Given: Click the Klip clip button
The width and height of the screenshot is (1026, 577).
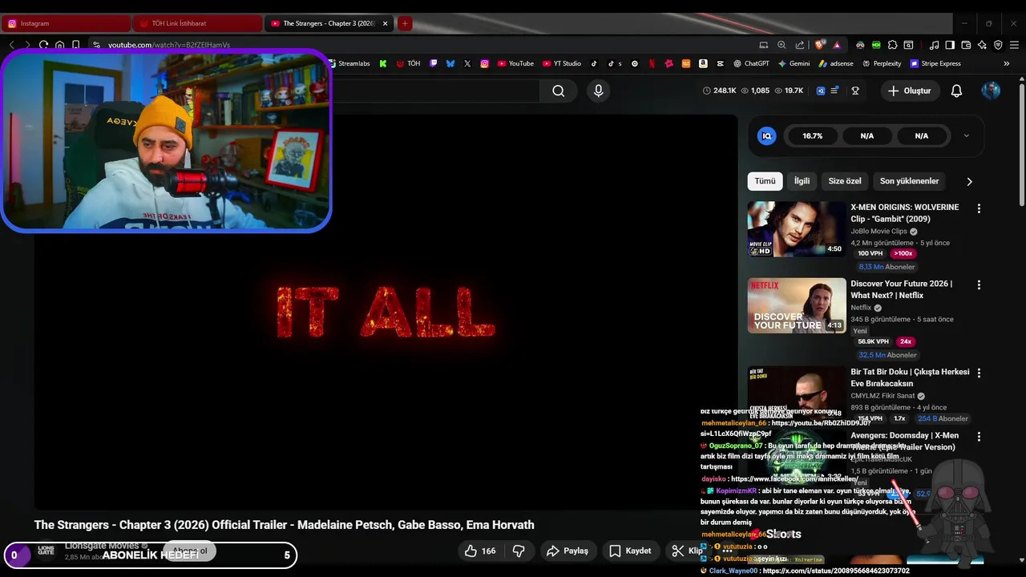Looking at the screenshot, I should 686,551.
